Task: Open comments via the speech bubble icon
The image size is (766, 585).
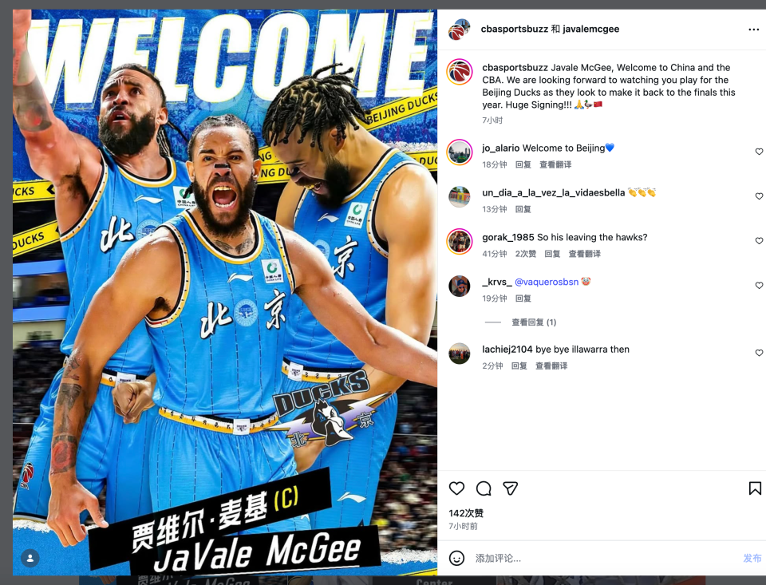Action: pos(484,488)
